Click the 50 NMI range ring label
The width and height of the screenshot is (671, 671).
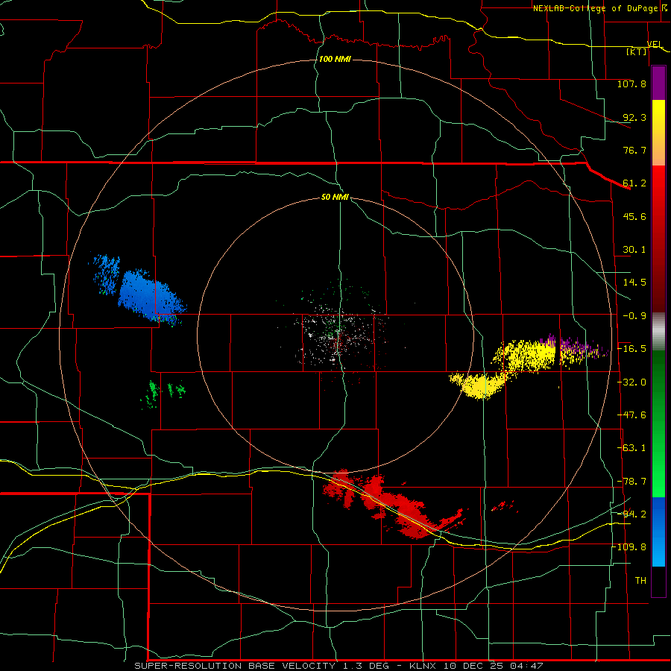point(335,198)
